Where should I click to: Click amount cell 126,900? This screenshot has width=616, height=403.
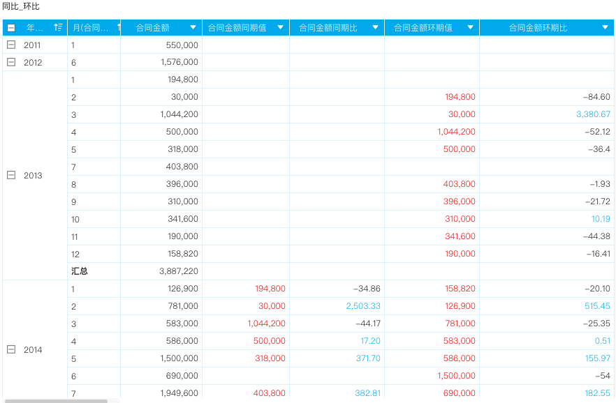183,289
